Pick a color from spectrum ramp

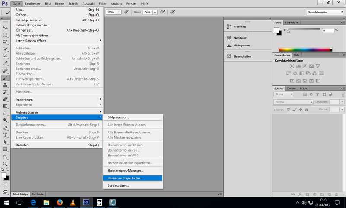tap(305, 49)
